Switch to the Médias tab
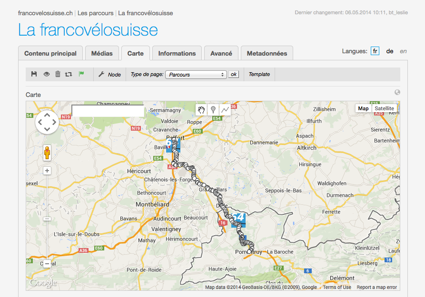The image size is (425, 297). coord(102,53)
